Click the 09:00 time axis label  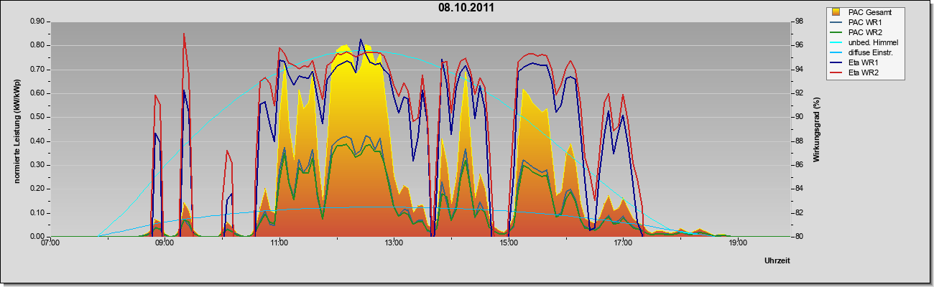pos(165,243)
